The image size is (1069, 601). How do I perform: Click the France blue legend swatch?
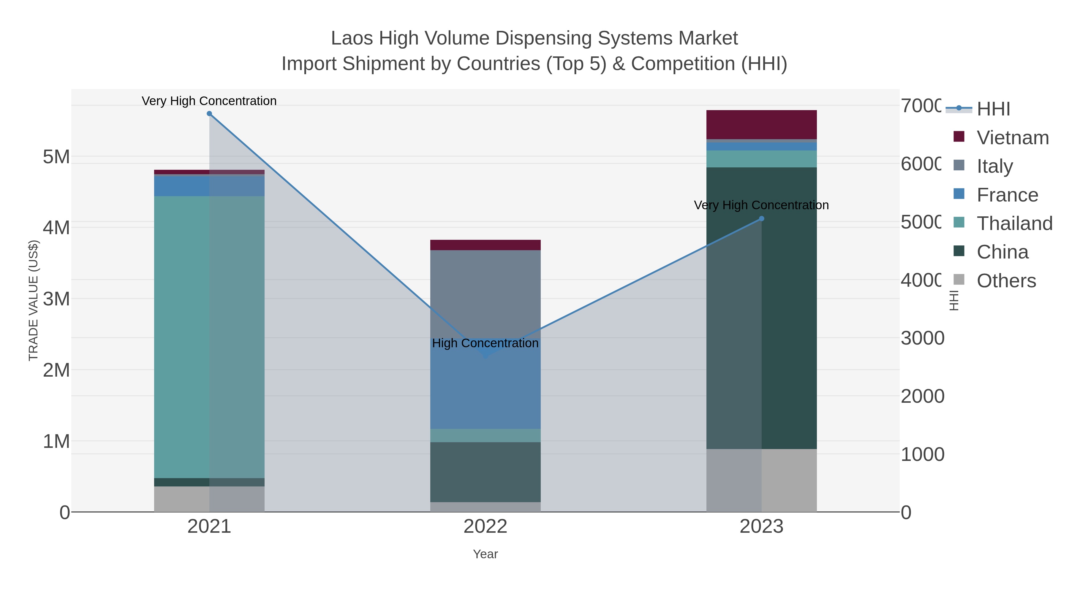(959, 194)
